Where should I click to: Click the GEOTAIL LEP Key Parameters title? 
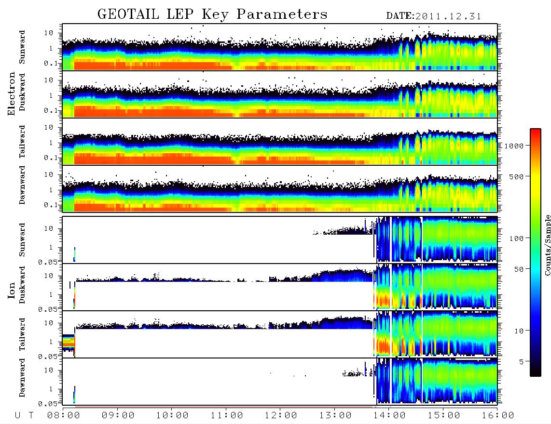point(212,14)
